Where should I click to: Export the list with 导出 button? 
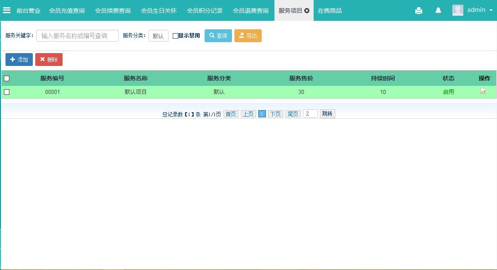pos(248,36)
